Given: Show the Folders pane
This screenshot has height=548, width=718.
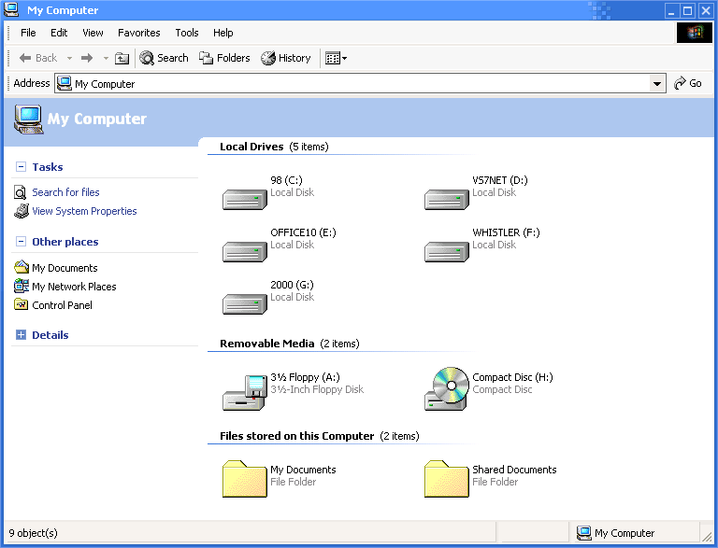Looking at the screenshot, I should (224, 58).
